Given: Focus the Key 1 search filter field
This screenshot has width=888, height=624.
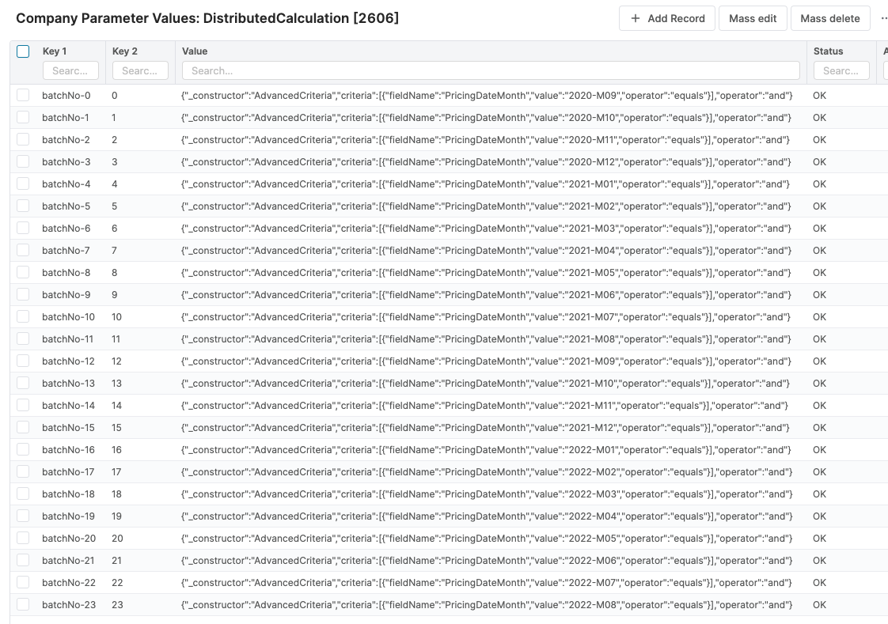Looking at the screenshot, I should [70, 70].
